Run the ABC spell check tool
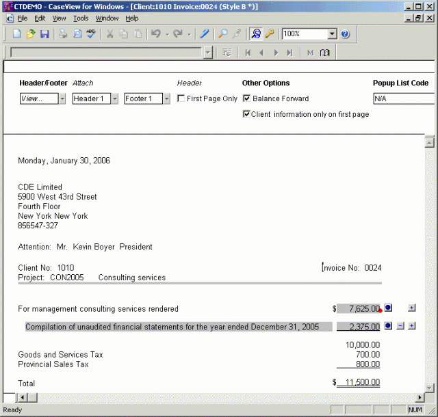The width and height of the screenshot is (438, 417). pos(91,33)
